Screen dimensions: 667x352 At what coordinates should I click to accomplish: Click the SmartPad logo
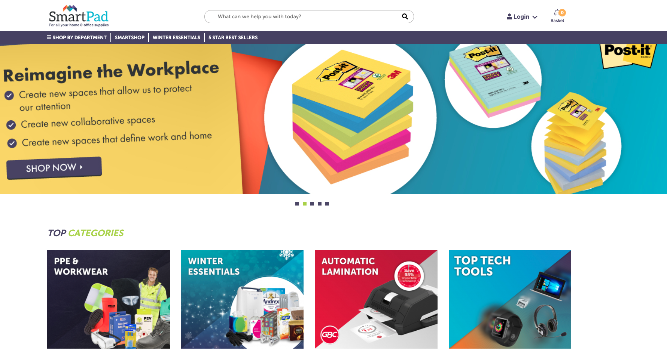79,16
